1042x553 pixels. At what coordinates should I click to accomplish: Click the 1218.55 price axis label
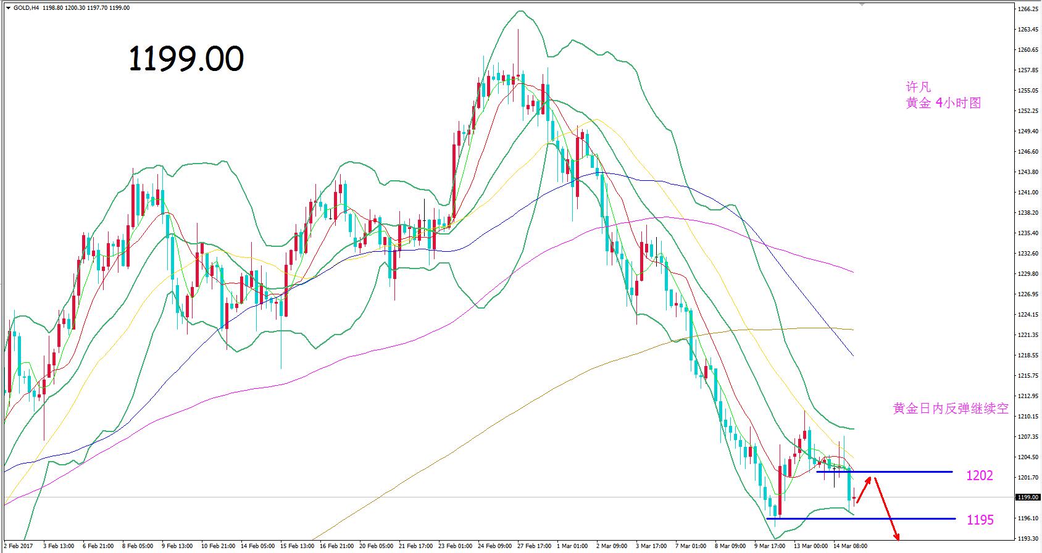[1028, 355]
